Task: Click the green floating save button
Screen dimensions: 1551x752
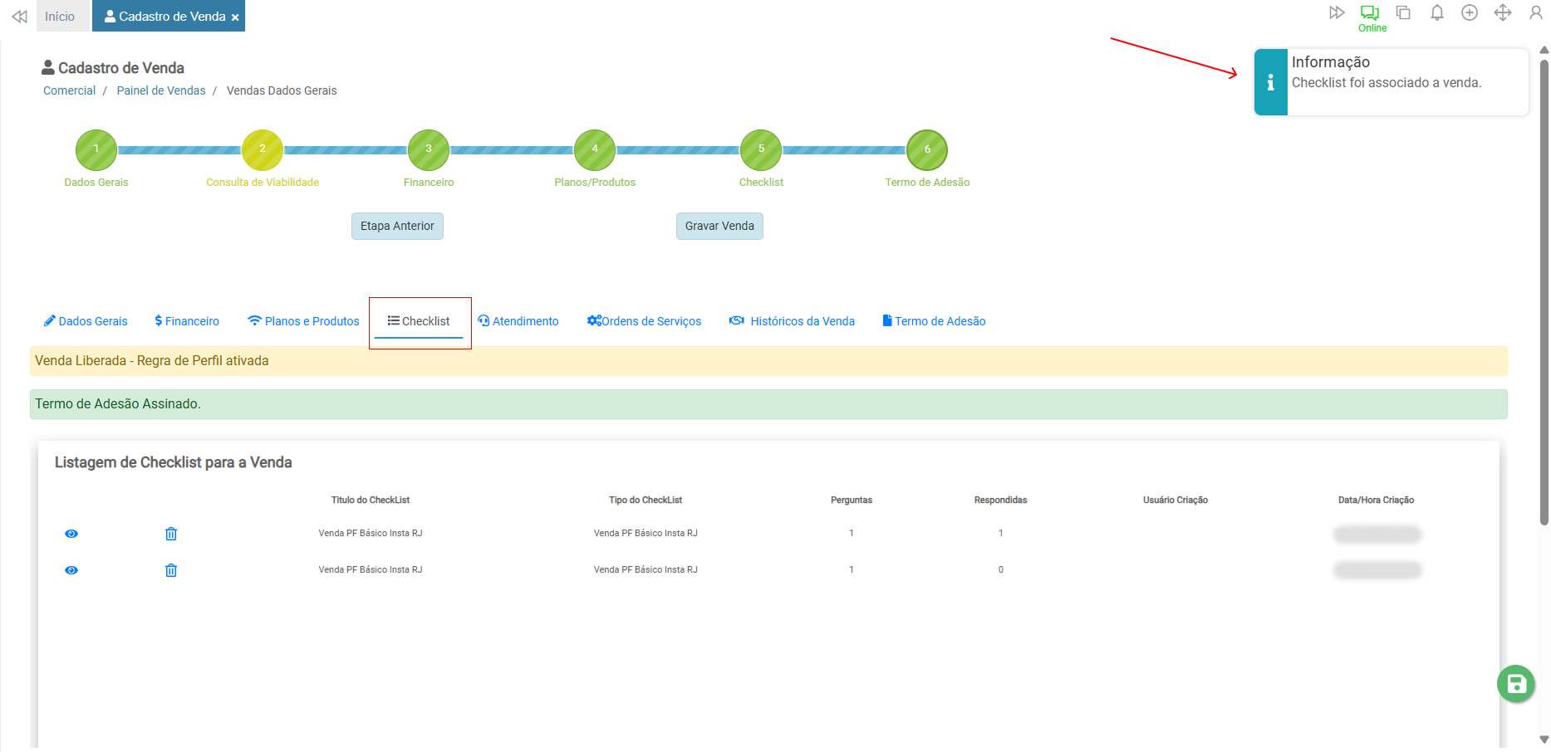Action: (1516, 684)
